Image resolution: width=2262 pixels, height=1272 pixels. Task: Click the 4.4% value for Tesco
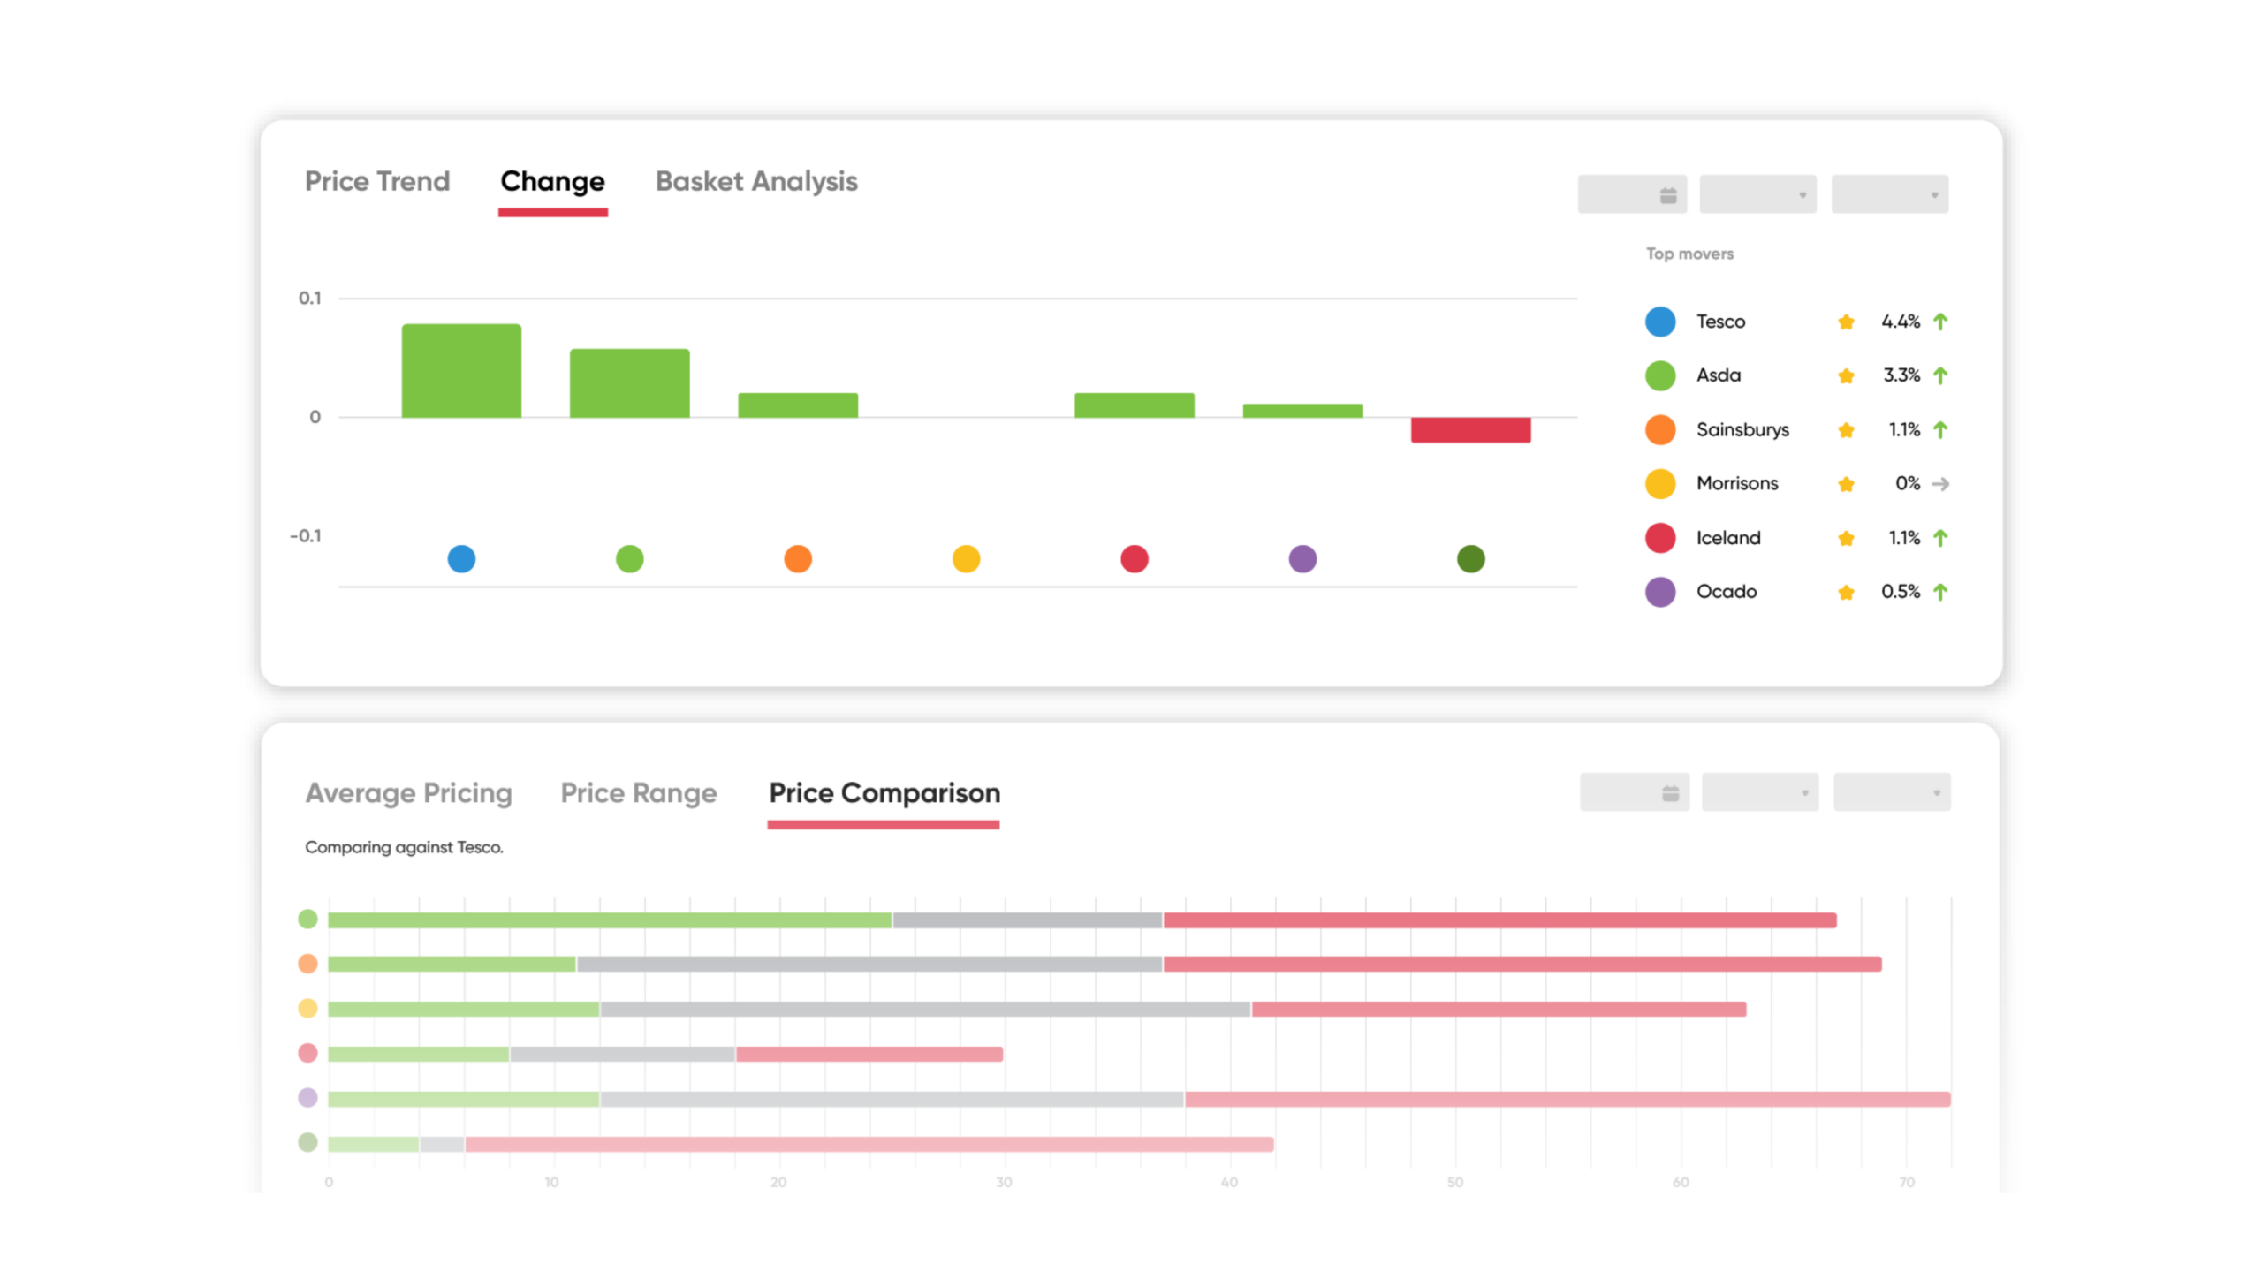(1901, 322)
